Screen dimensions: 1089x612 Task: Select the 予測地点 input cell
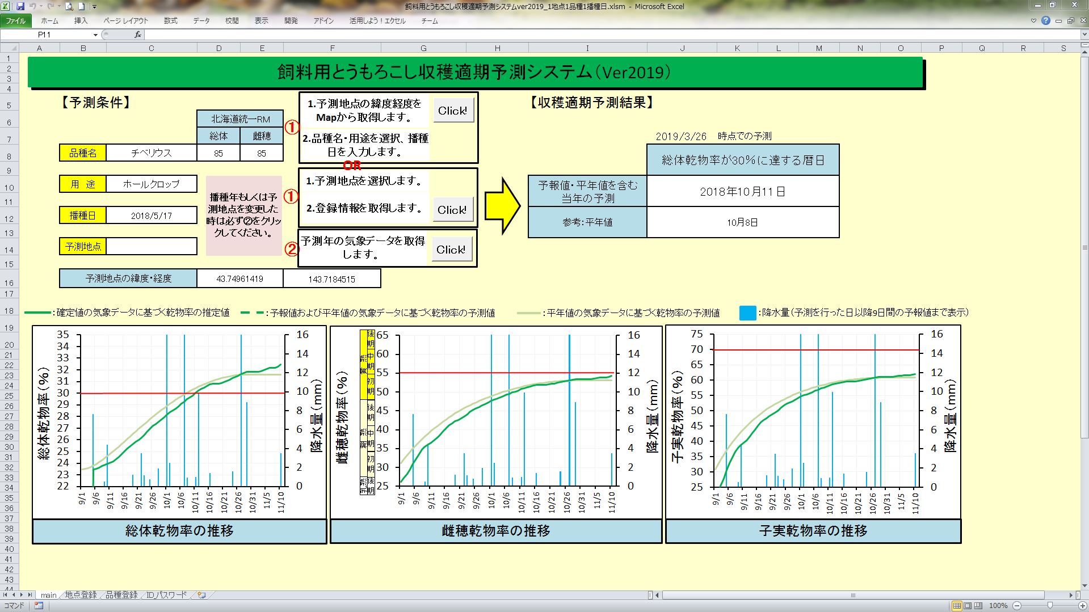152,246
